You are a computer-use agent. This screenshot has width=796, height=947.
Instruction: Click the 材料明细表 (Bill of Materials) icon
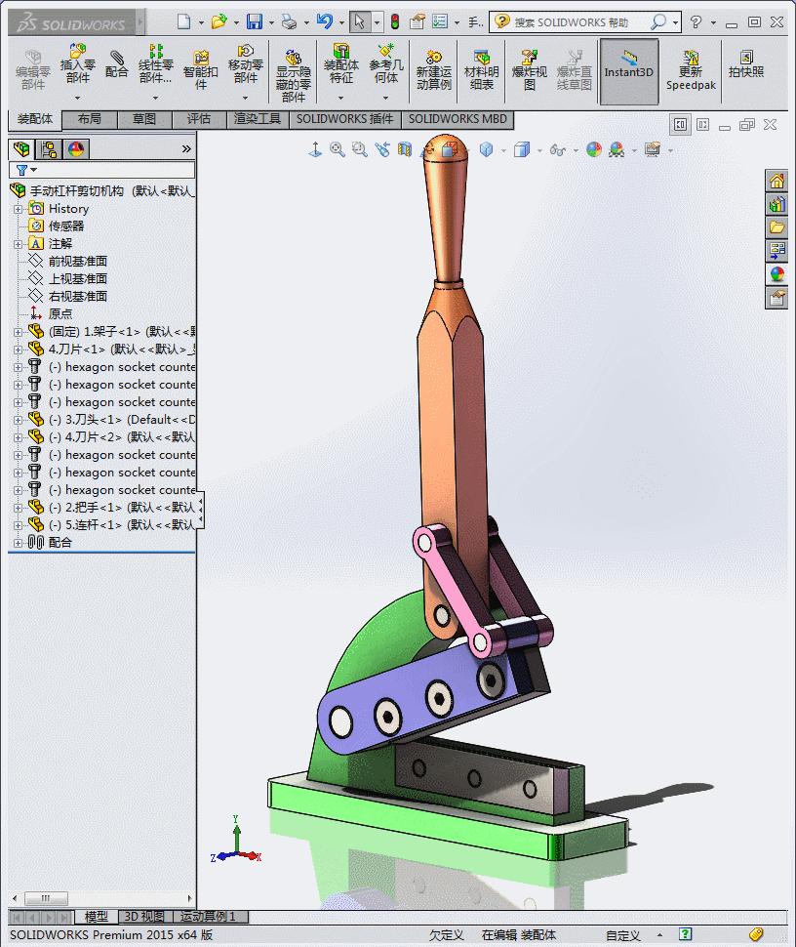click(x=480, y=66)
